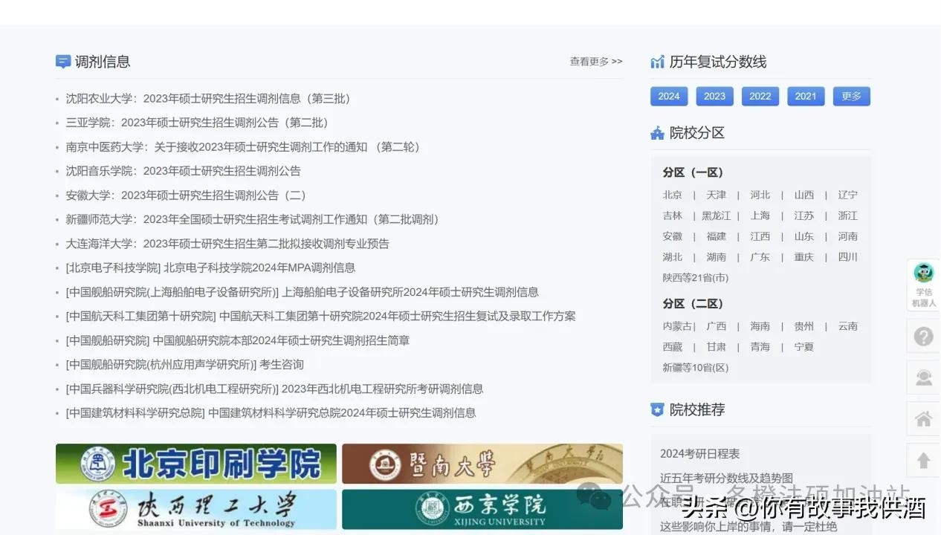This screenshot has width=941, height=535.
Task: Click the 历年复试分数线 chart icon
Action: coord(657,62)
